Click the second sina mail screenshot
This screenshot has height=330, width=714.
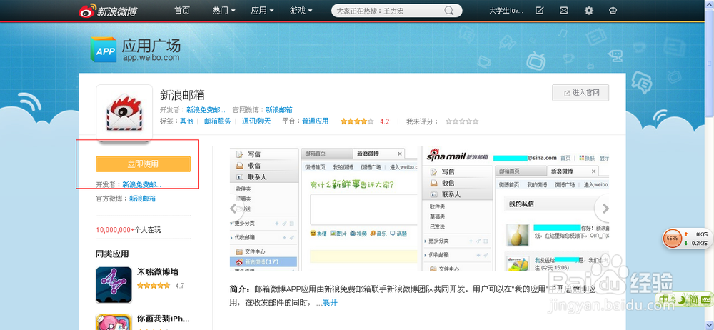[x=516, y=209]
